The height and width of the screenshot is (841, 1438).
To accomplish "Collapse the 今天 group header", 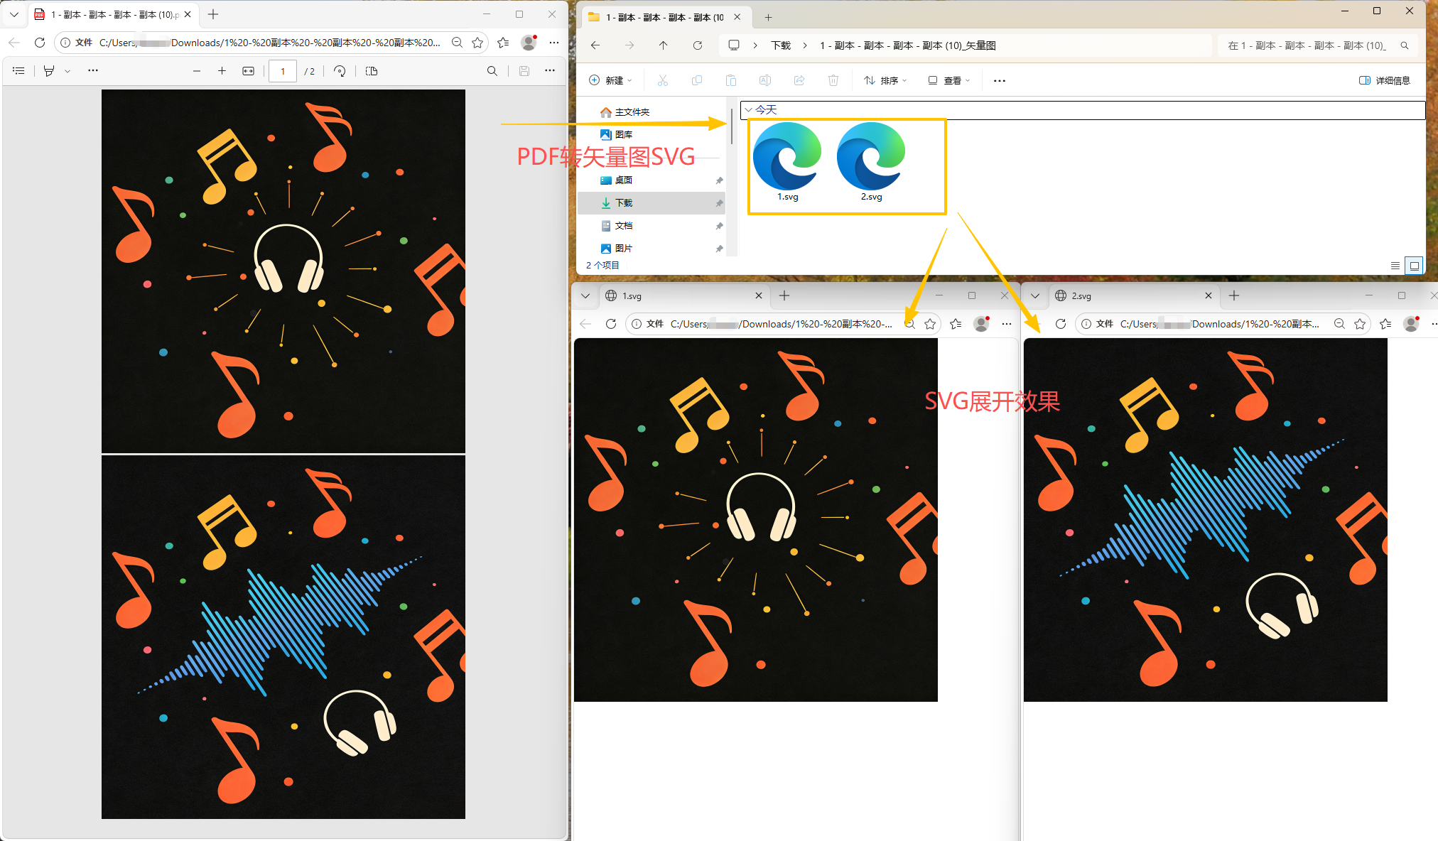I will click(x=748, y=110).
